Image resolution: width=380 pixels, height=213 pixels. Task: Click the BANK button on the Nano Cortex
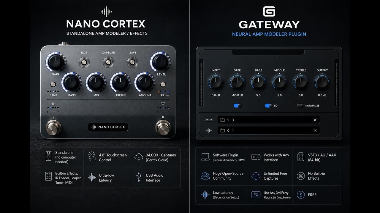click(54, 84)
